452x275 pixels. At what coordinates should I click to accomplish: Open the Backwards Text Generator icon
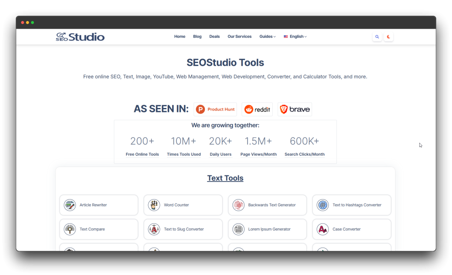point(238,205)
